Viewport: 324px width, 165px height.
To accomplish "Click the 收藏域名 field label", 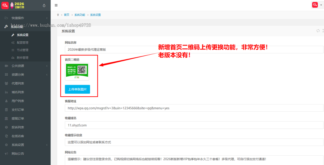I will (x=70, y=118).
